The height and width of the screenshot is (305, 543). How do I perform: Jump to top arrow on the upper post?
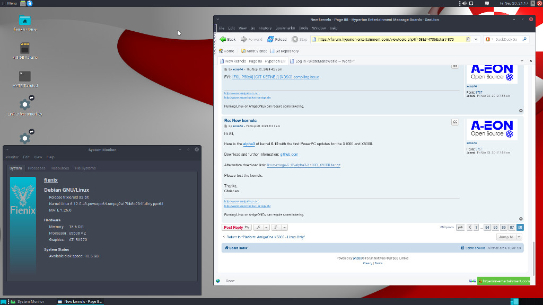(521, 111)
